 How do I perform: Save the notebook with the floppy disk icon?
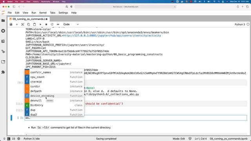(11, 24)
